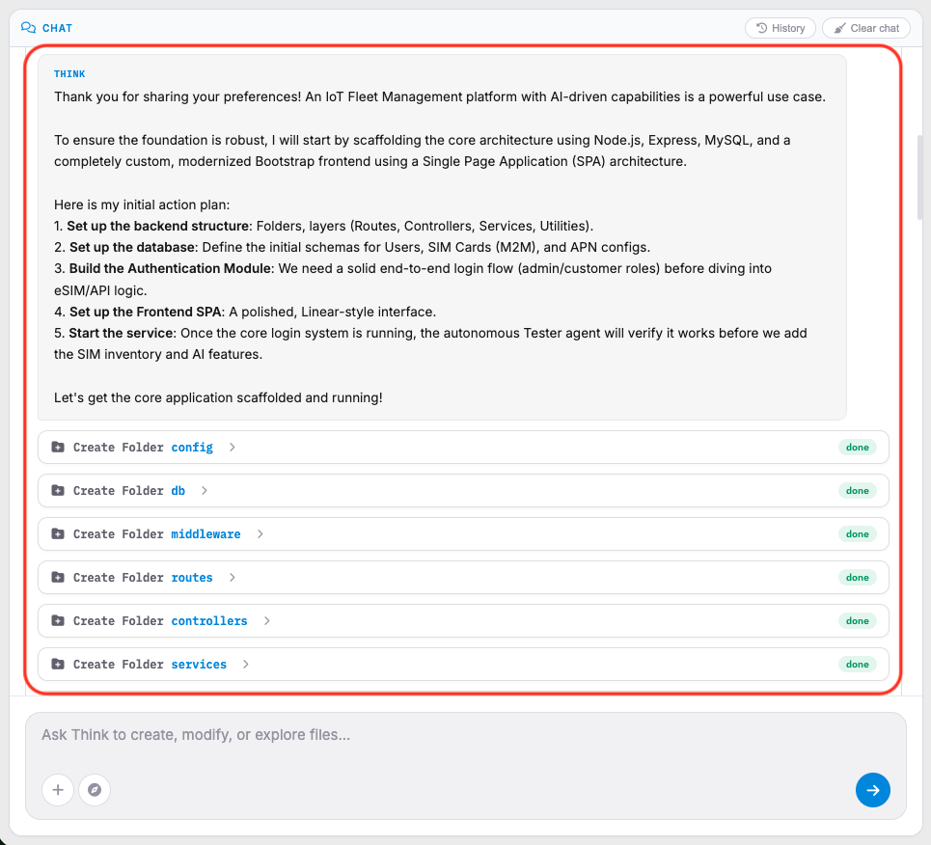931x845 pixels.
Task: Click the plus attach button
Action: tap(58, 790)
